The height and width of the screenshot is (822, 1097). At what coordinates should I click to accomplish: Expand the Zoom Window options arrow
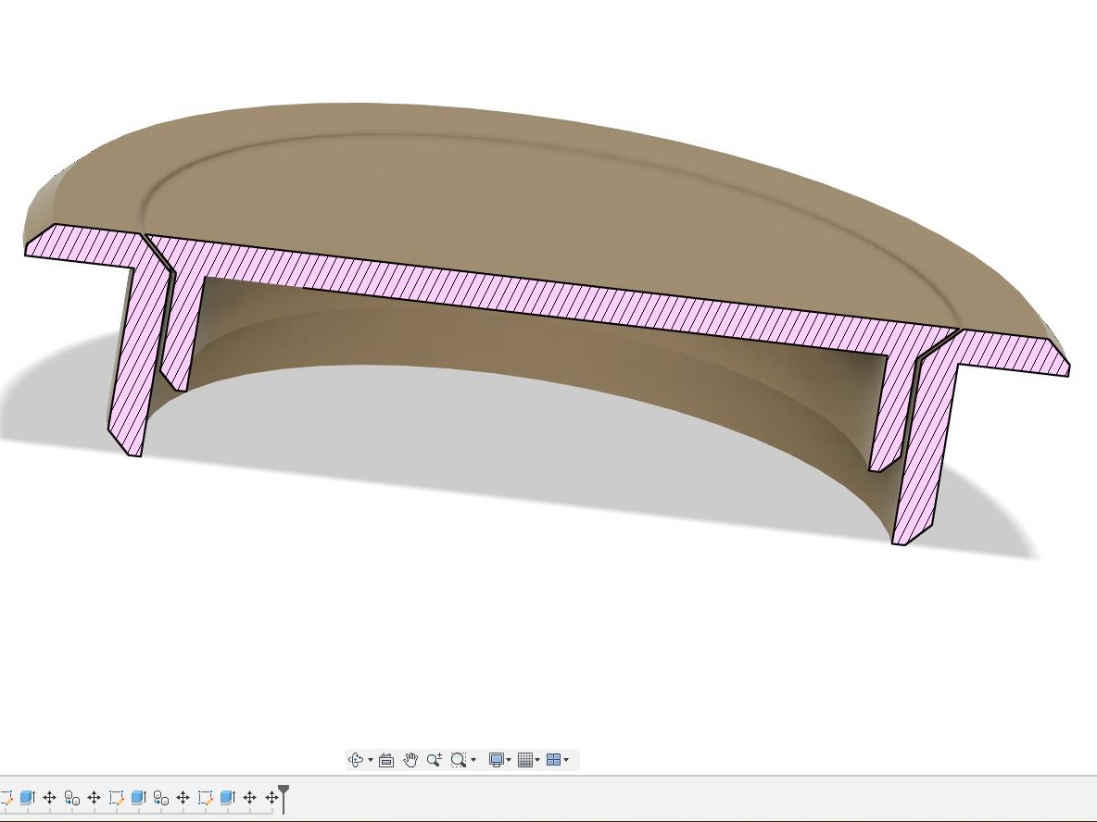(x=473, y=760)
